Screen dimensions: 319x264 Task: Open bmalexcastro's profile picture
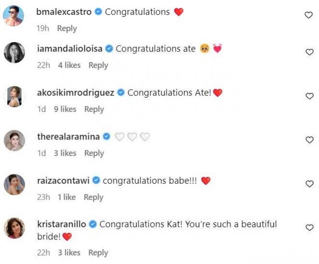point(14,16)
